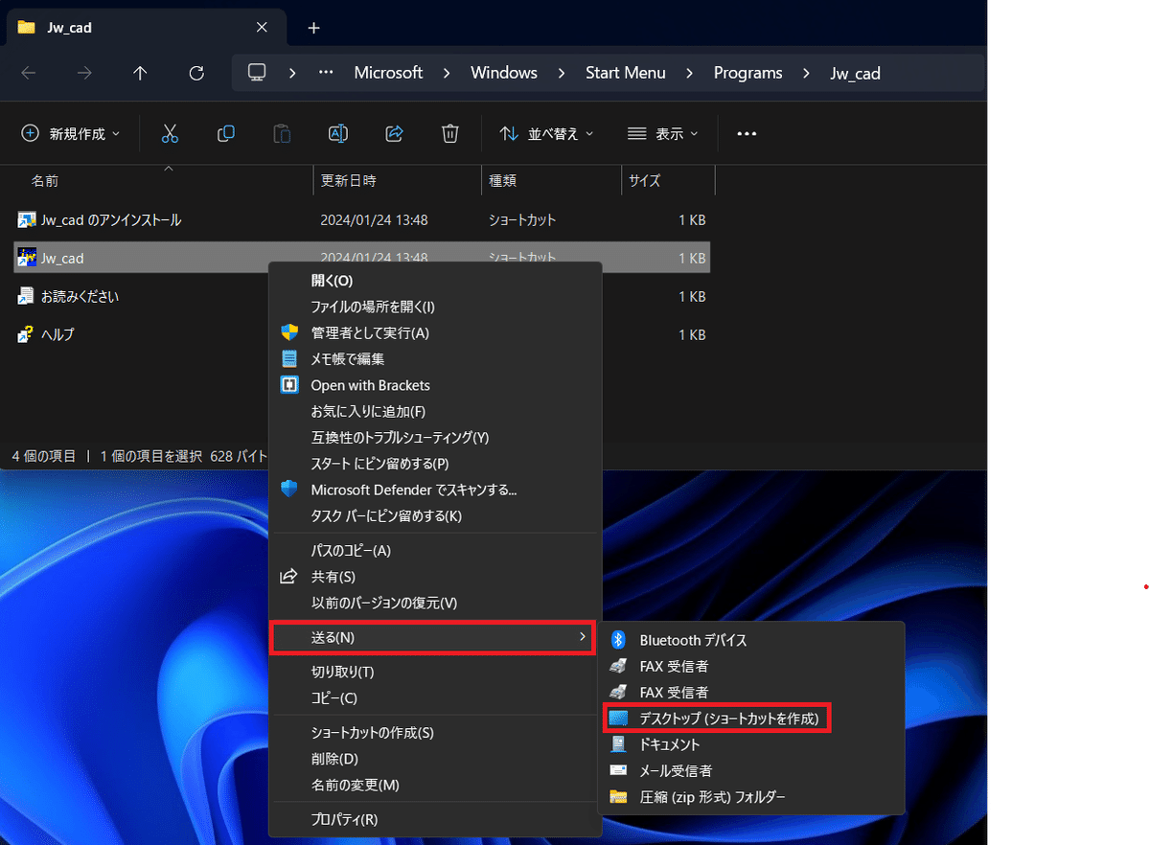Image resolution: width=1150 pixels, height=845 pixels.
Task: Click the shield icon beside 管理者として実行
Action: pos(289,332)
